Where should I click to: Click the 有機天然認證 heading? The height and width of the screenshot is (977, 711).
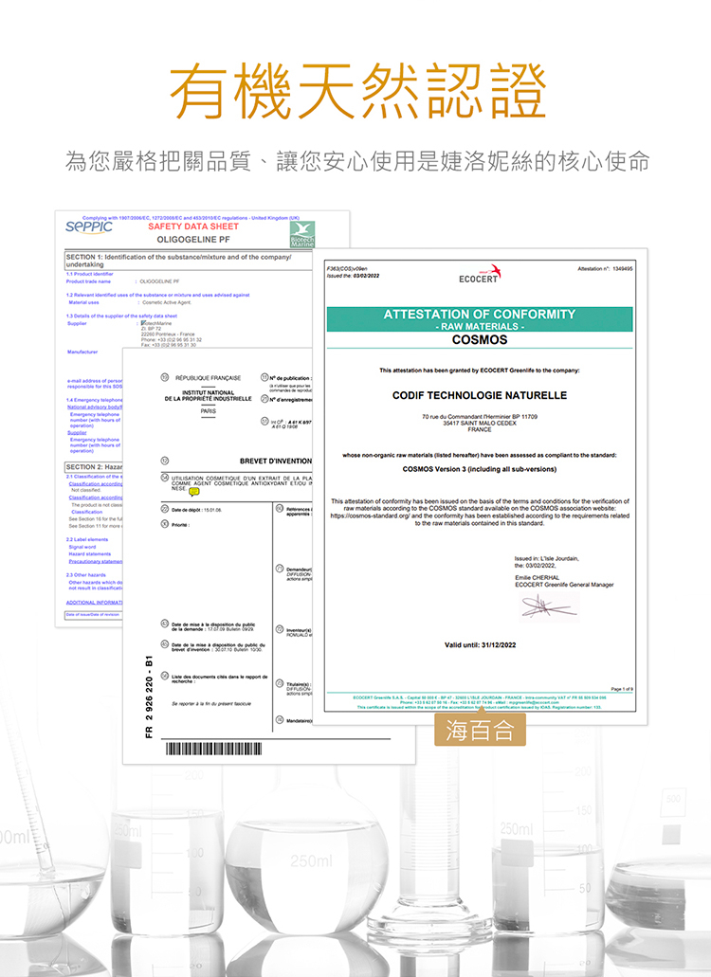click(x=358, y=92)
